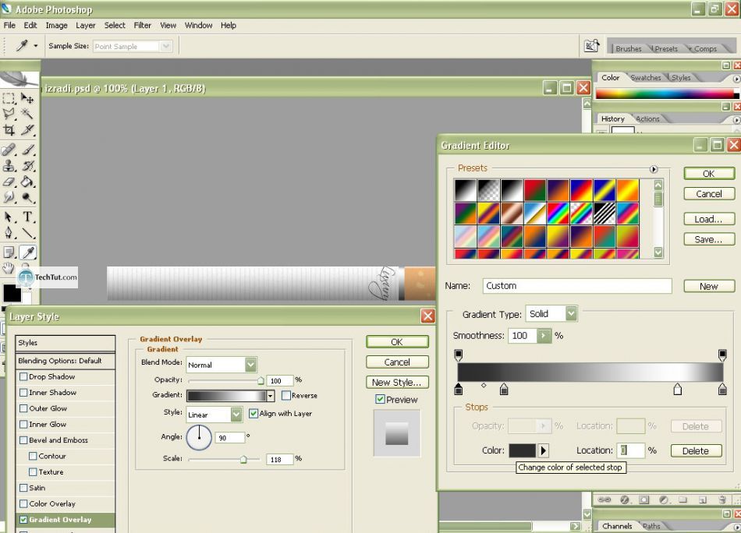Open the Filter menu

142,25
